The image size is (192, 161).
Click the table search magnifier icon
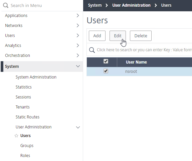tap(92, 50)
